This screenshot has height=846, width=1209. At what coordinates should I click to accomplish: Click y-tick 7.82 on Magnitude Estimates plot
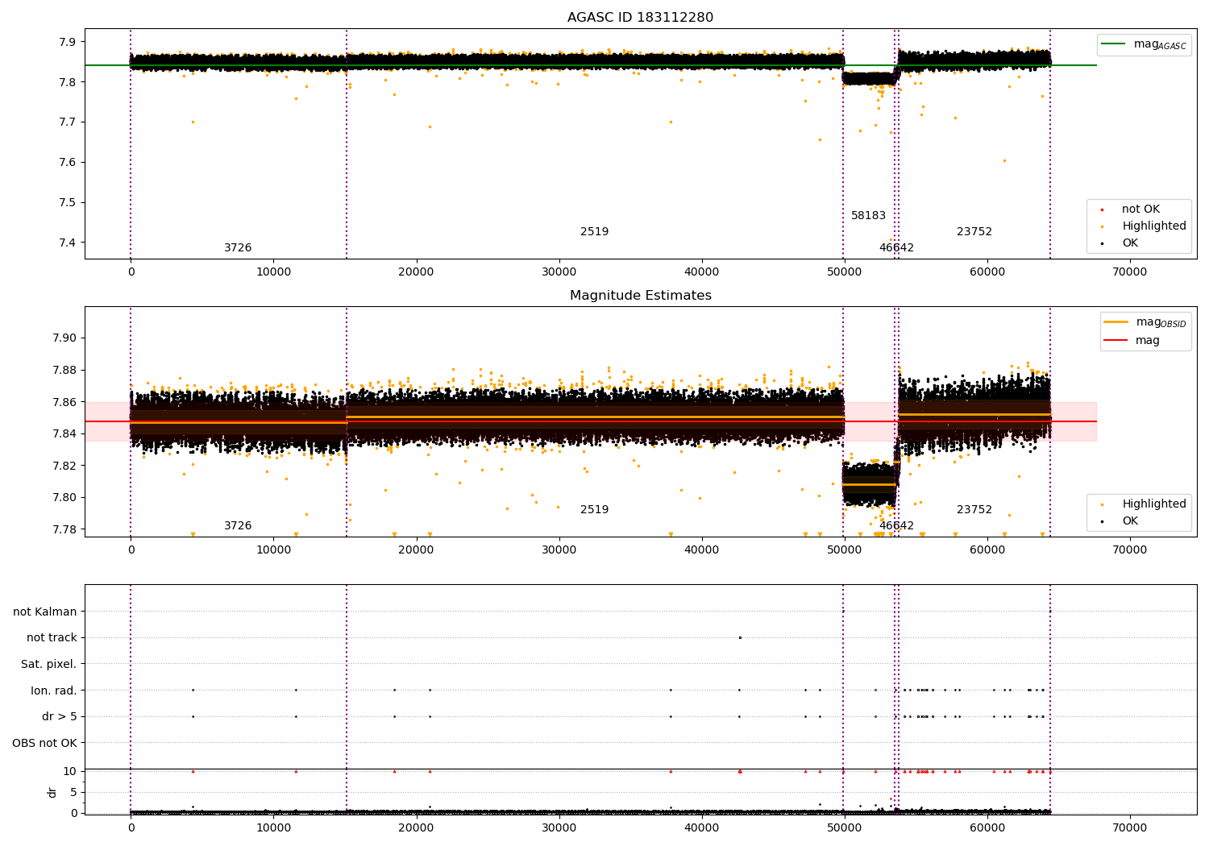[x=65, y=466]
